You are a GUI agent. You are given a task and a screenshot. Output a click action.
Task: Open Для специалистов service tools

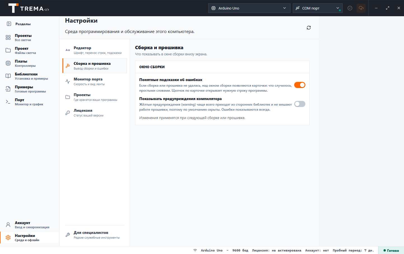[x=95, y=235]
